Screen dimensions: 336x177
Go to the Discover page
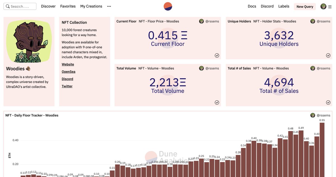(x=48, y=6)
